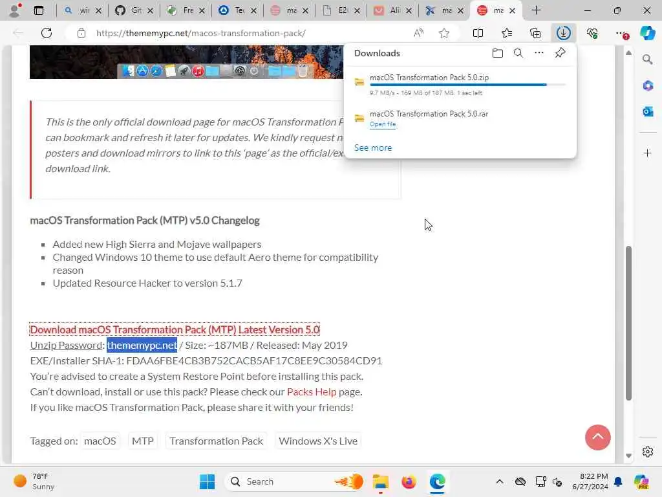The width and height of the screenshot is (662, 497).
Task: Open Copilot icon in toolbar
Action: tap(647, 33)
